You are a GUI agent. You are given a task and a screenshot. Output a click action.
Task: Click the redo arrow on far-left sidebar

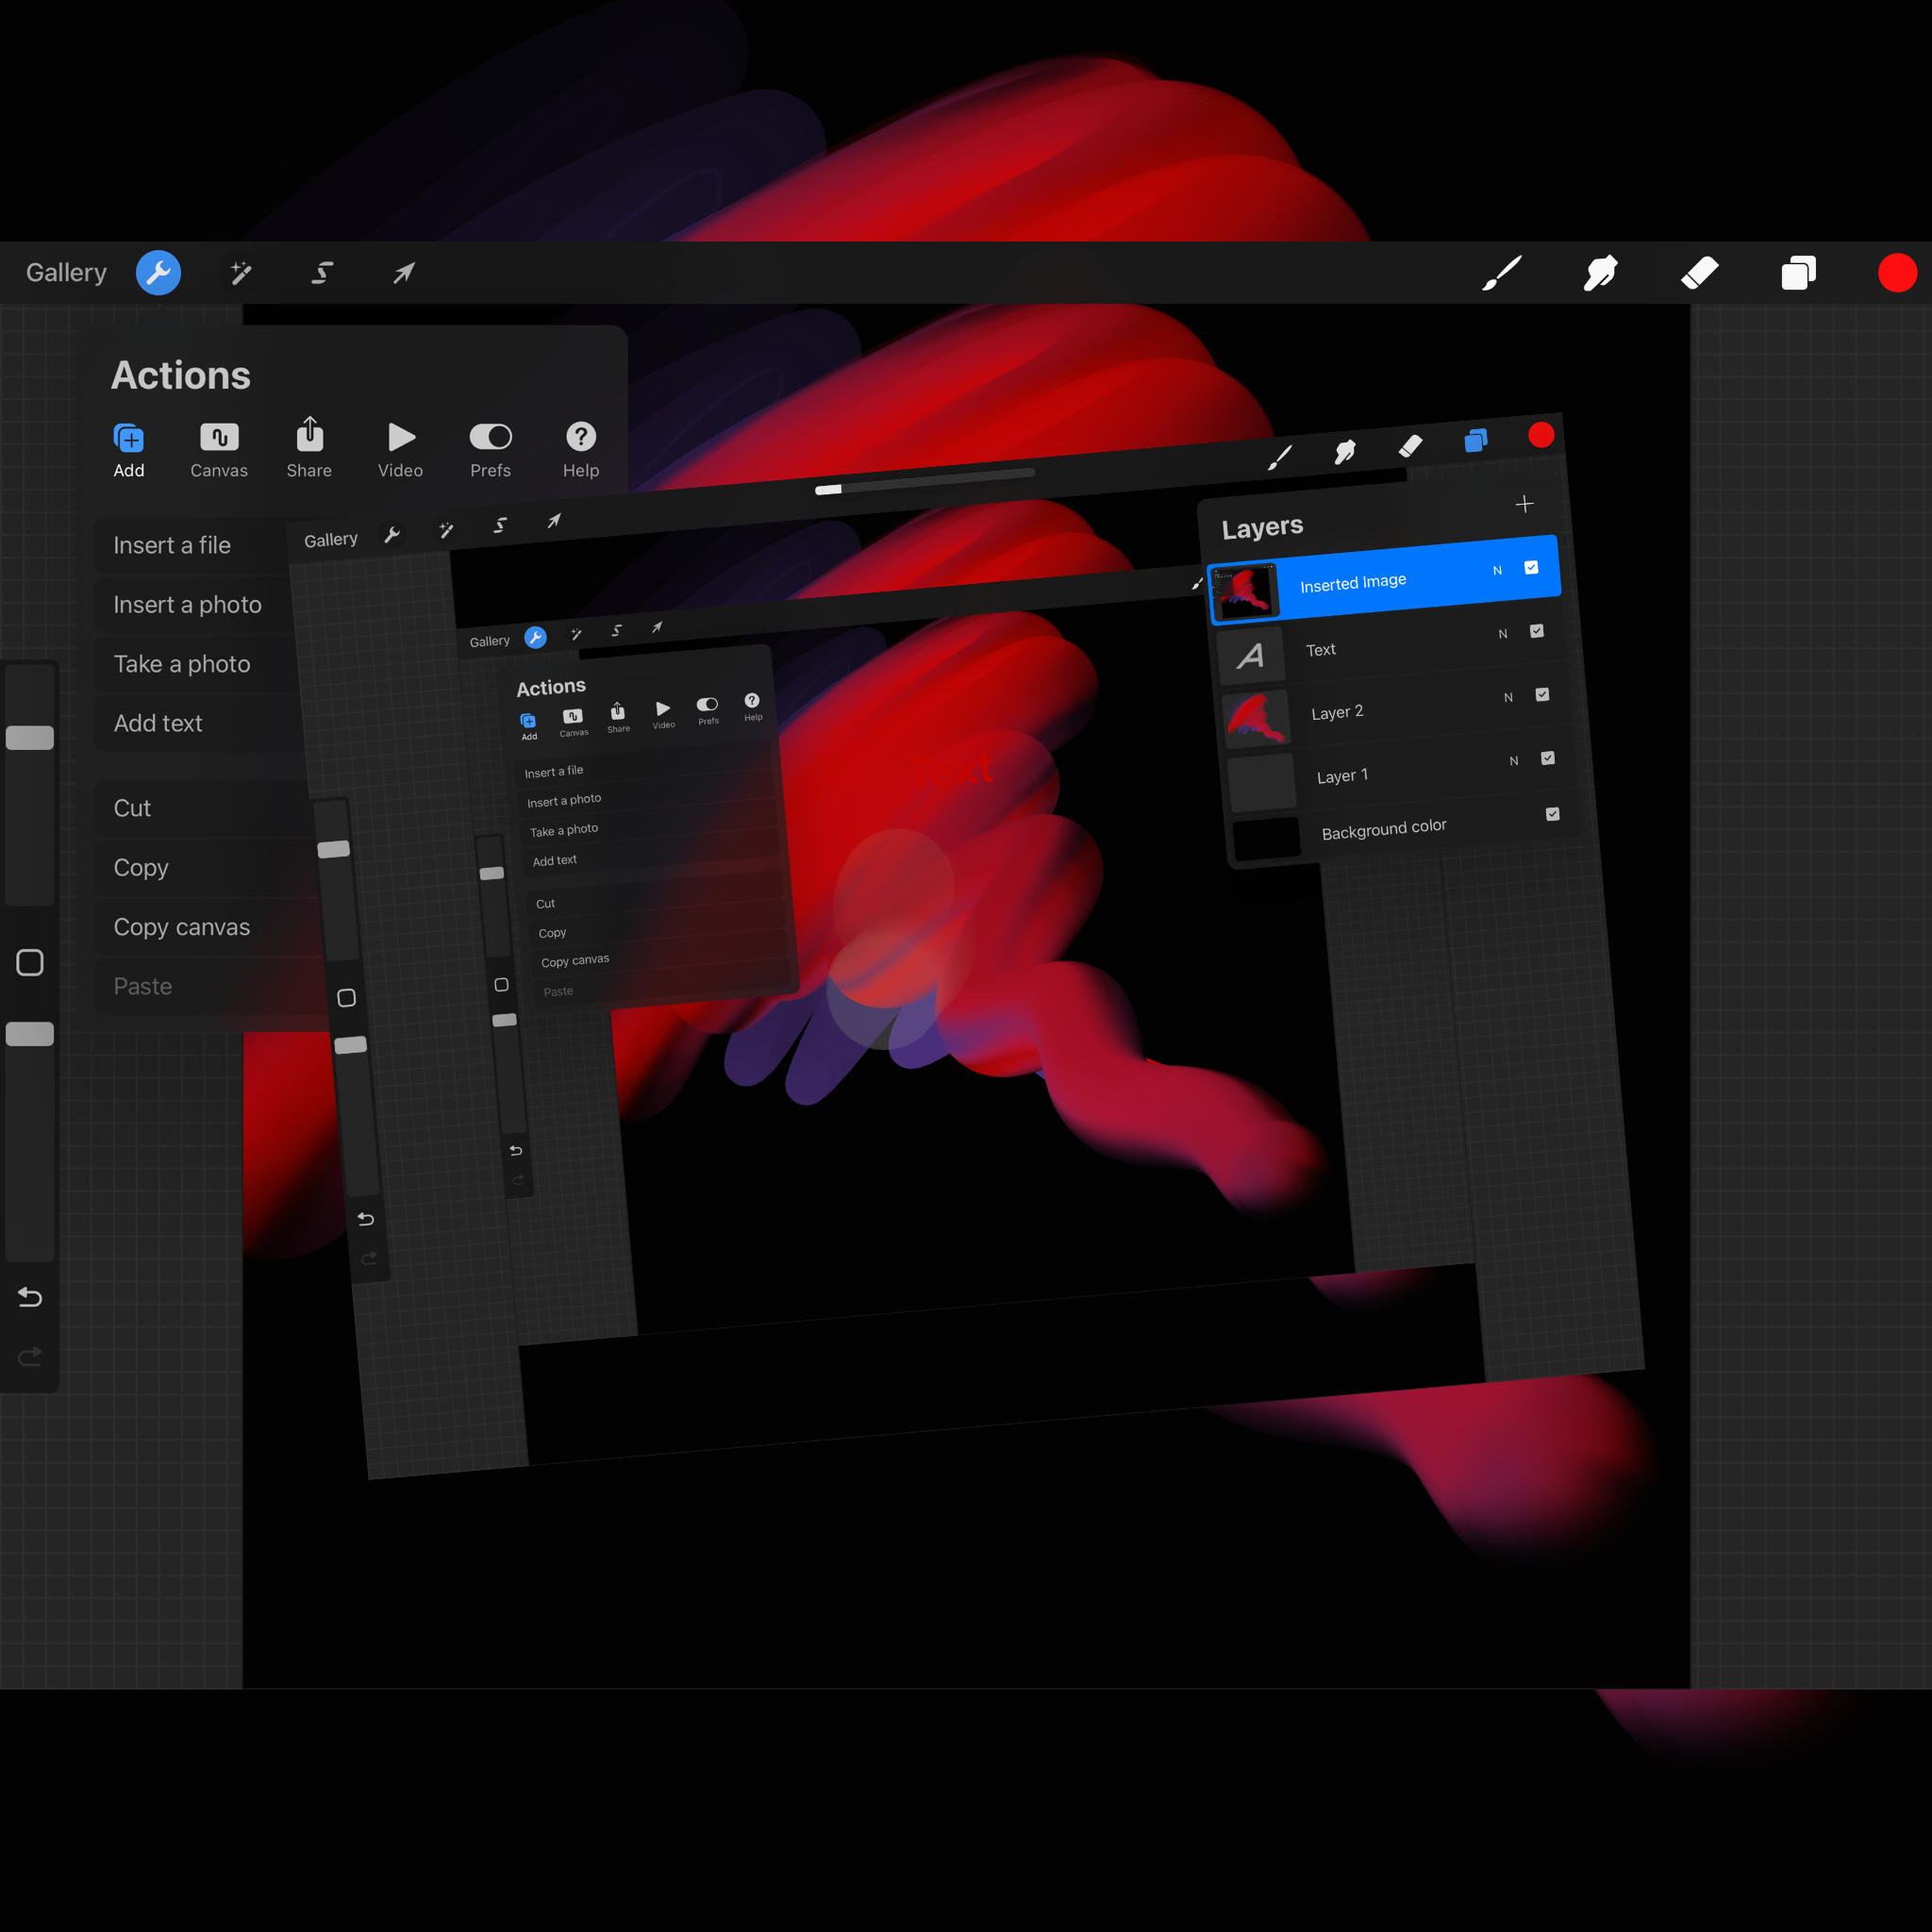pos(30,1356)
